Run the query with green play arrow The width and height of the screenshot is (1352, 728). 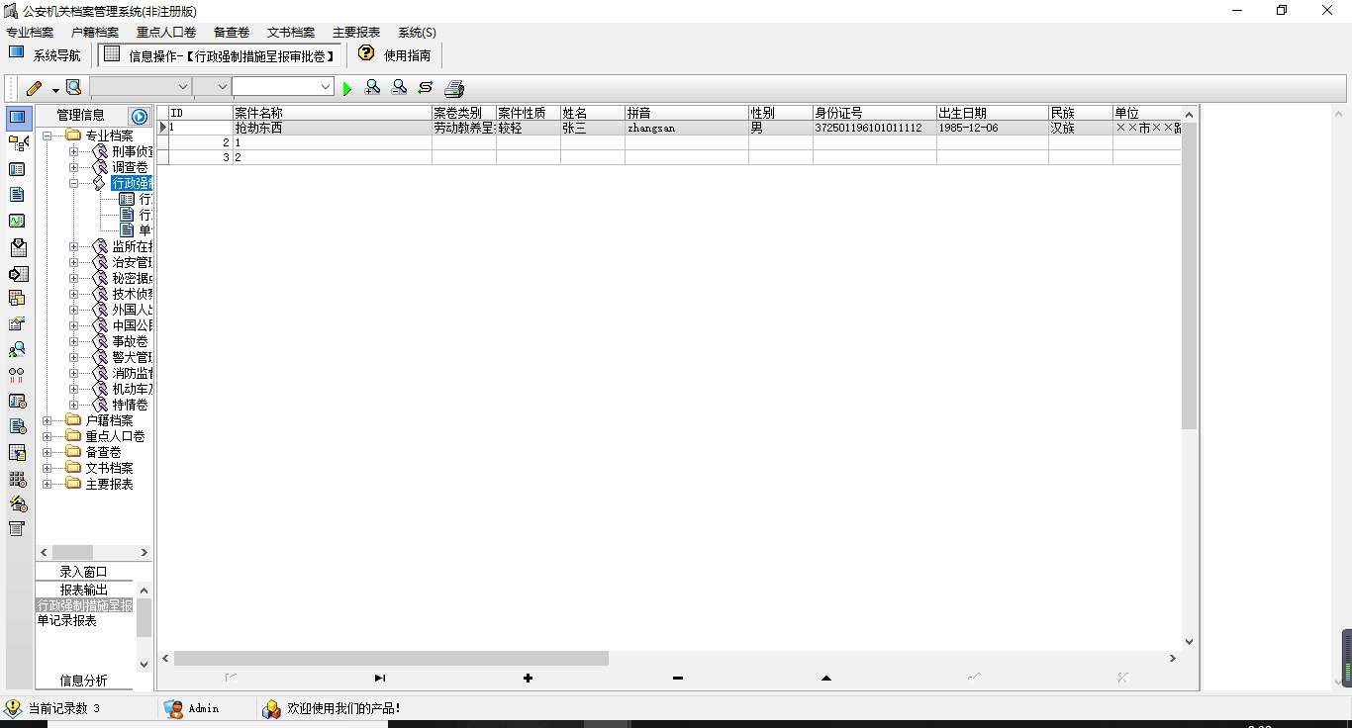tap(347, 89)
